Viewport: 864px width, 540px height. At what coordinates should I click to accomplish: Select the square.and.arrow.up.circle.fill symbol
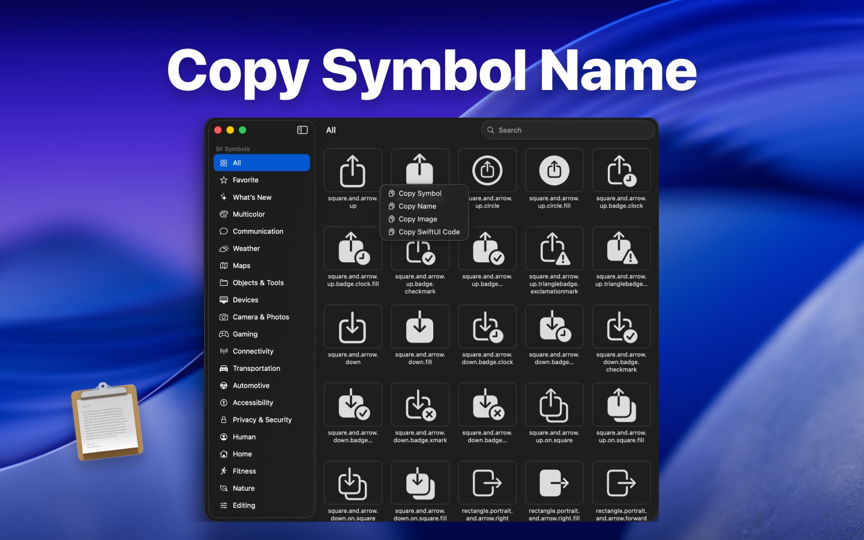tap(554, 170)
